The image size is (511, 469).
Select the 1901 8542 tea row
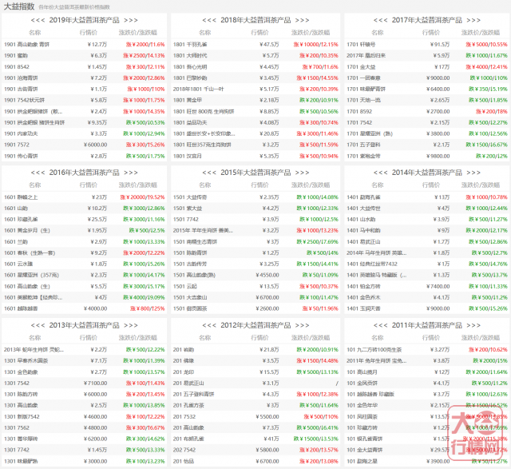[17, 67]
